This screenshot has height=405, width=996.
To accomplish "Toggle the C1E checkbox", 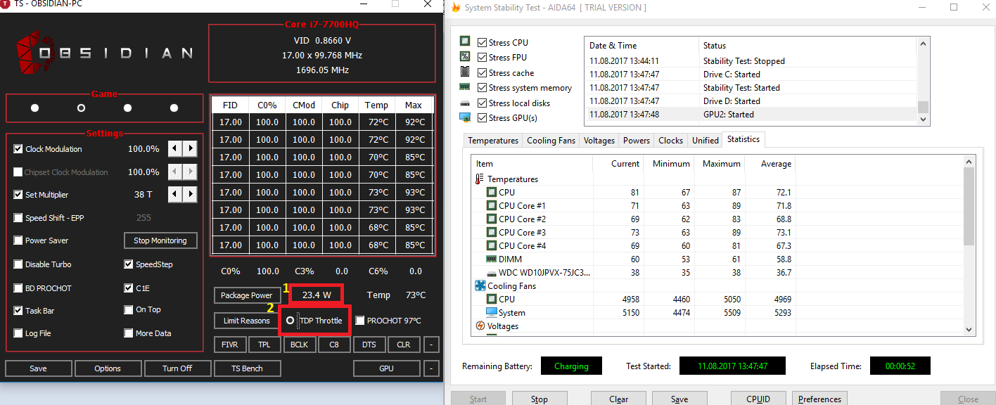I will coord(129,288).
